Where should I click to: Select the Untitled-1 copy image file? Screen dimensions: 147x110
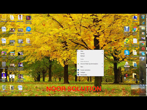click(x=4, y=55)
